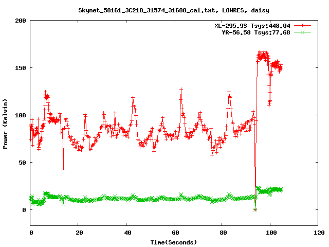Click the x-axis tick label 60
The image size is (329, 247).
(175, 233)
